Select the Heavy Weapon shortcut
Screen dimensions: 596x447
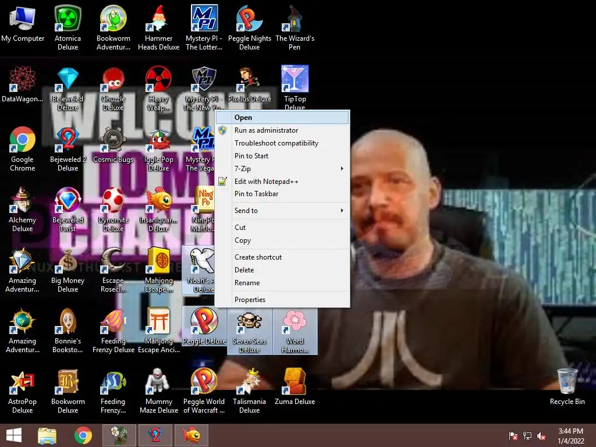158,88
